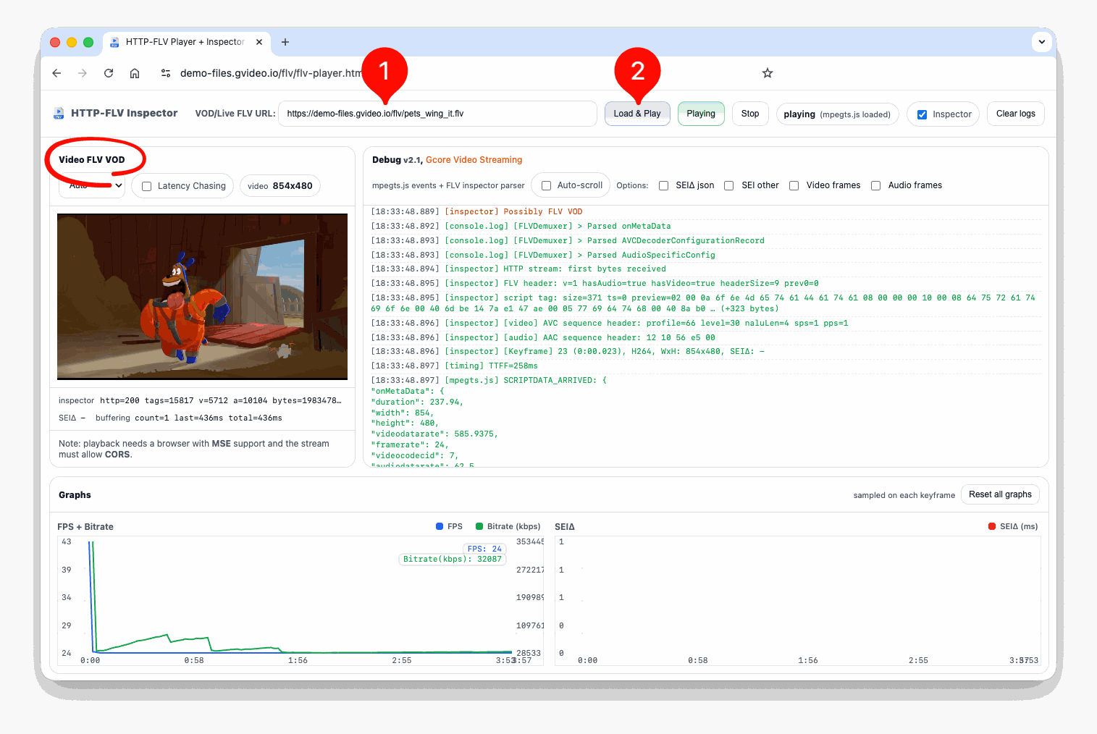Screen dimensions: 1097x734
Task: Click the Gcore Video Streaming link
Action: [x=474, y=160]
